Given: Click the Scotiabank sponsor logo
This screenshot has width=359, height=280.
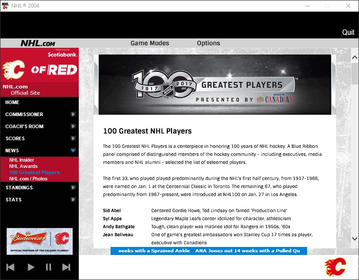Looking at the screenshot, I should pos(62,54).
